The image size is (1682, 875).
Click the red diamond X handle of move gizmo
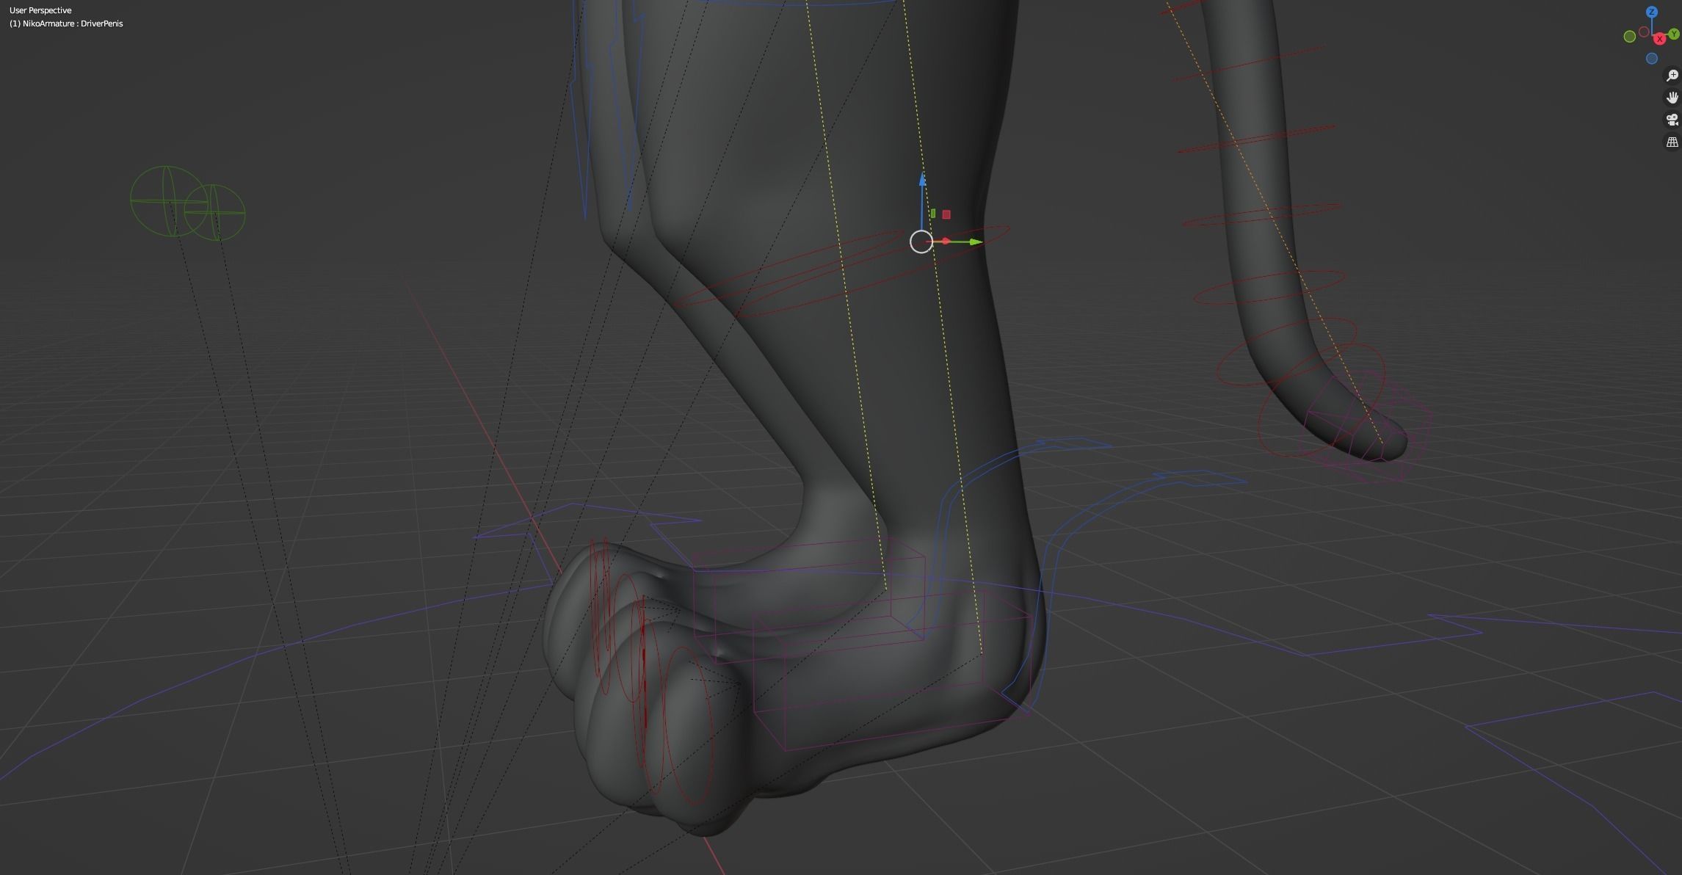point(946,242)
